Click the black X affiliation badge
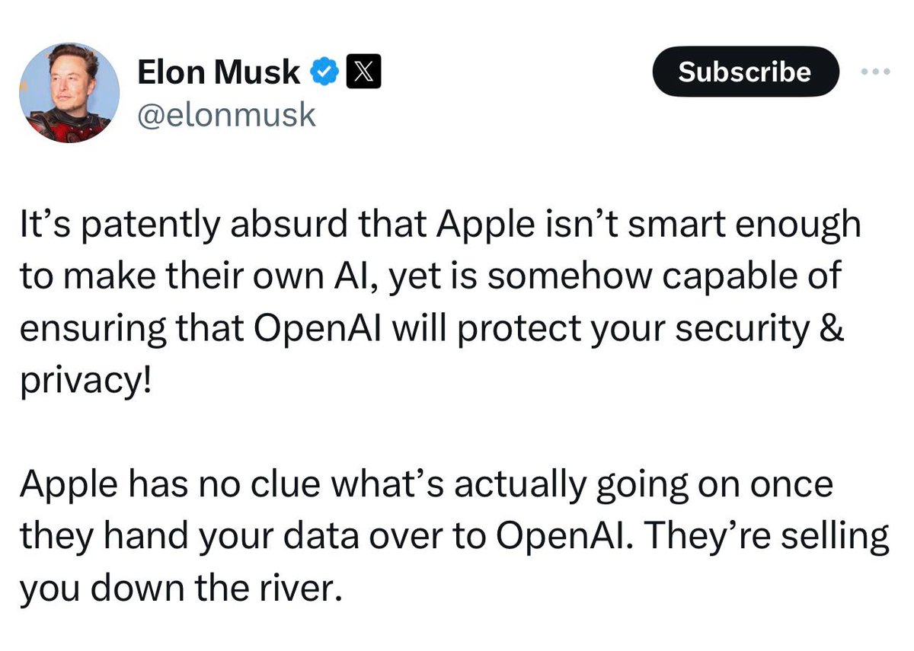 359,72
